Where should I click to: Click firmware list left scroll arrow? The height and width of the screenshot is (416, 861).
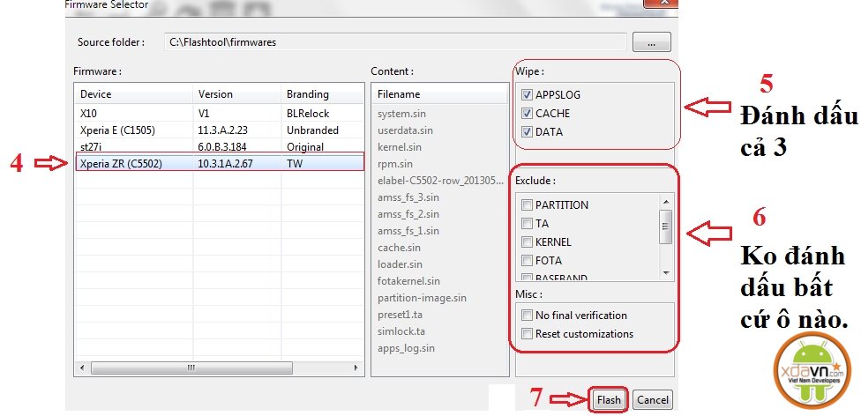pos(82,368)
